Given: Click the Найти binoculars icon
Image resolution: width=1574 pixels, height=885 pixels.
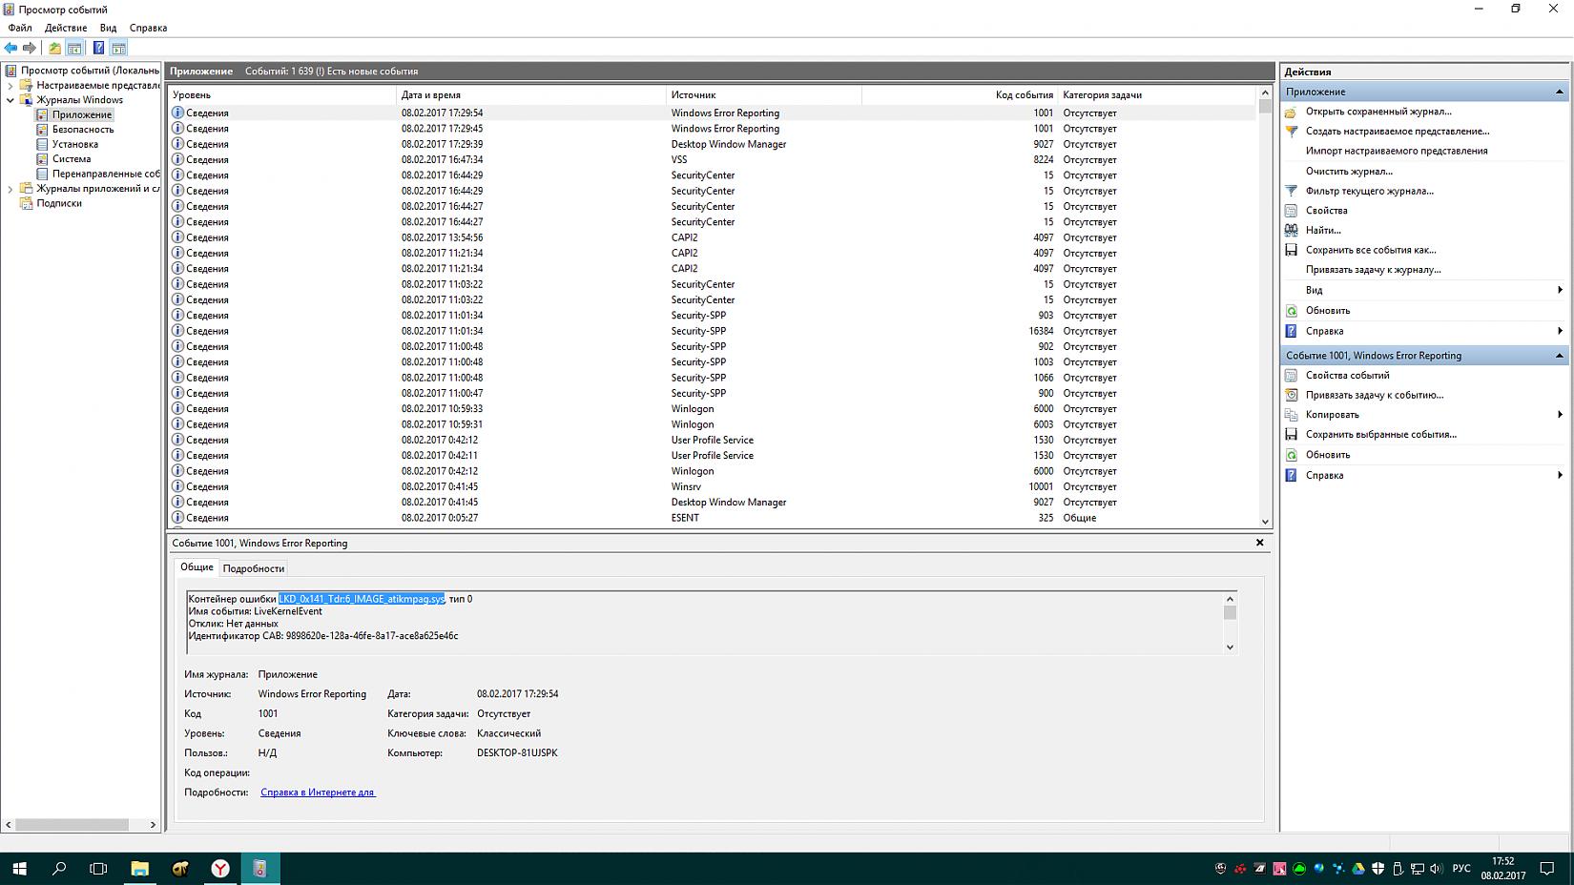Looking at the screenshot, I should tap(1291, 230).
